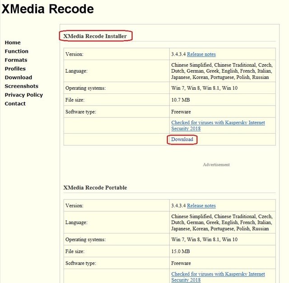The image size is (289, 283).
Task: Click the Installer language list cell
Action: point(223,71)
